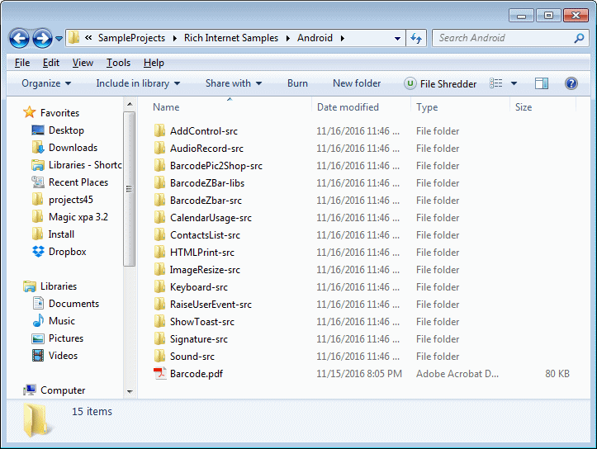Click the Change your view icon

496,83
